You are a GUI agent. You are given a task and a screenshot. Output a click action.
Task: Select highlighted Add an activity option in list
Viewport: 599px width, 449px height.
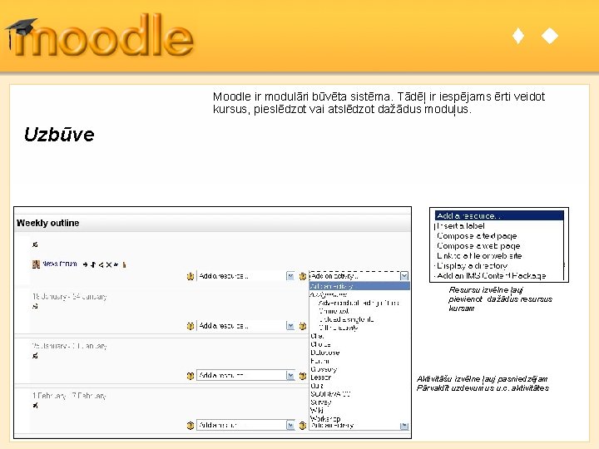coord(359,286)
